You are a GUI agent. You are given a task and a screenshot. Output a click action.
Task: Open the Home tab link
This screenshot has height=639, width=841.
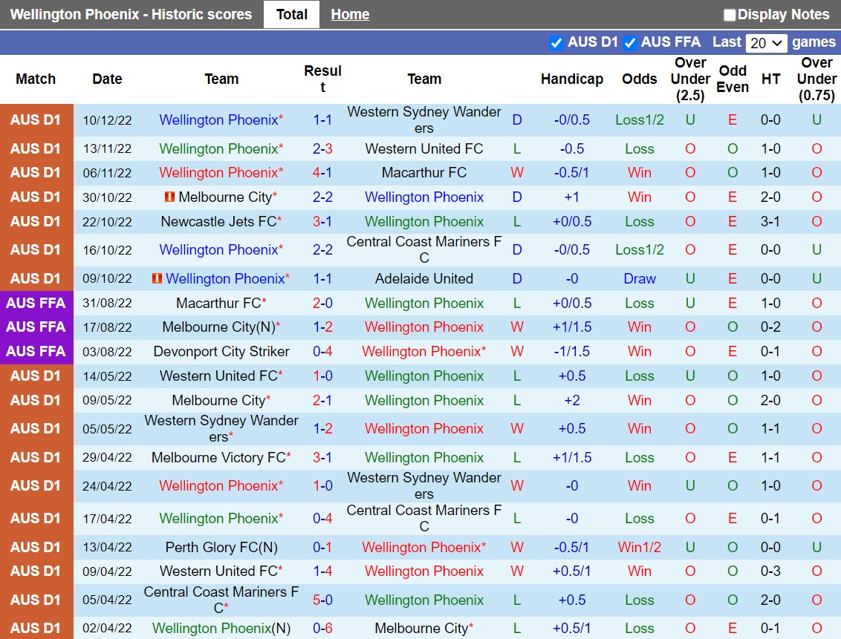click(x=350, y=14)
